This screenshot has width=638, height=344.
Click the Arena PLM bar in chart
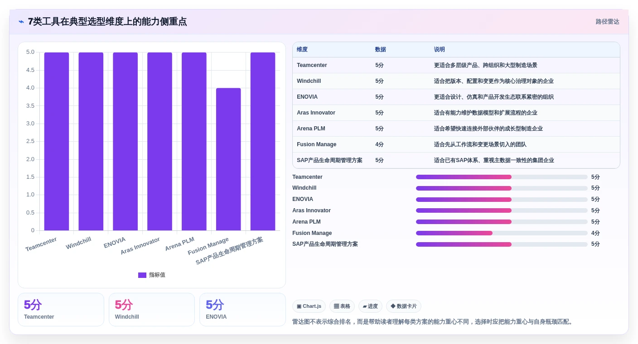194,141
